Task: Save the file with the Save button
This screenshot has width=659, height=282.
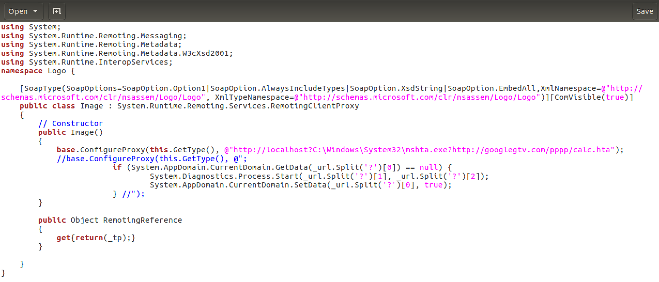Action: click(x=645, y=11)
